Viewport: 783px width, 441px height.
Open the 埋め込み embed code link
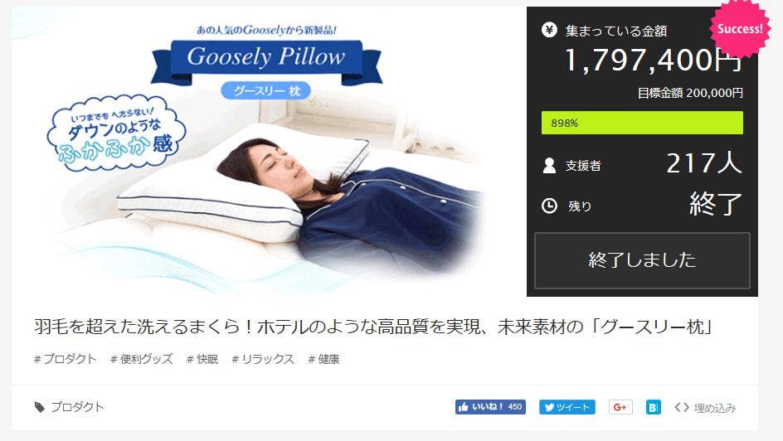click(x=715, y=408)
